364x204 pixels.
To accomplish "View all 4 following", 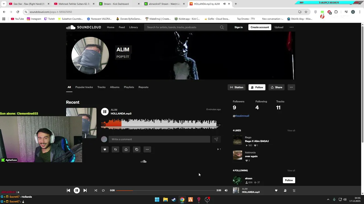I will point(291,171).
